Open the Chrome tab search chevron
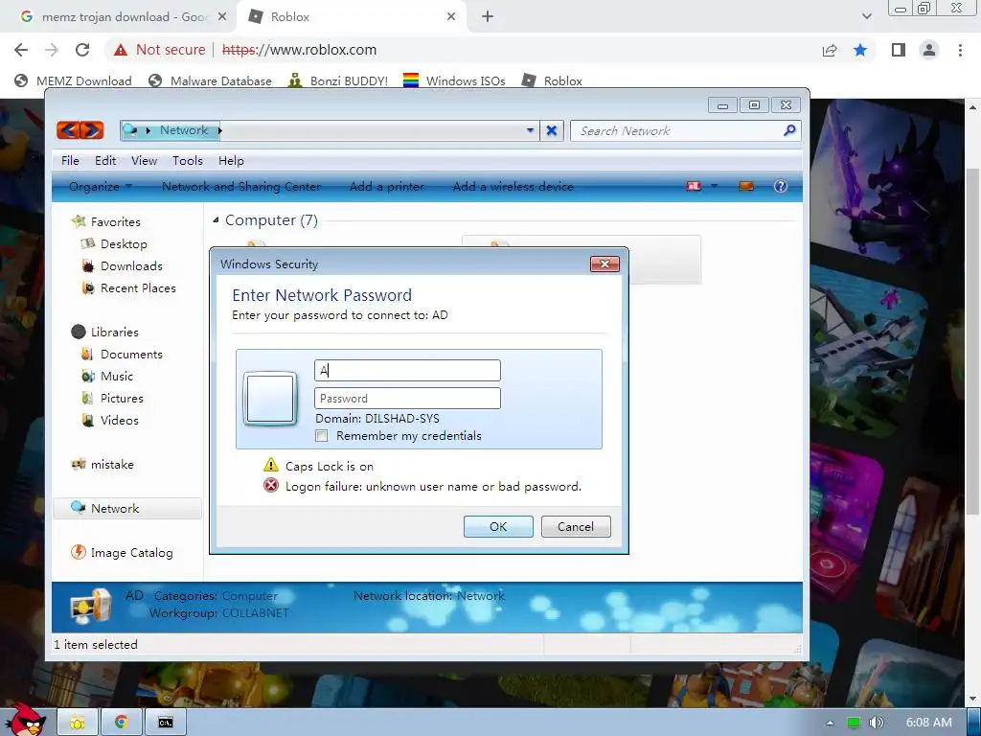Image resolution: width=981 pixels, height=736 pixels. 866,16
